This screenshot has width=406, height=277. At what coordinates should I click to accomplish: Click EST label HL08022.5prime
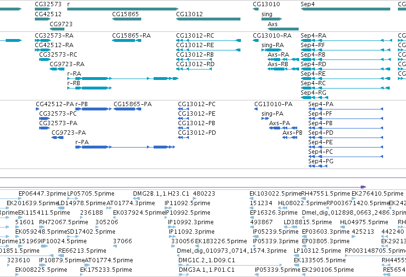tap(302, 203)
